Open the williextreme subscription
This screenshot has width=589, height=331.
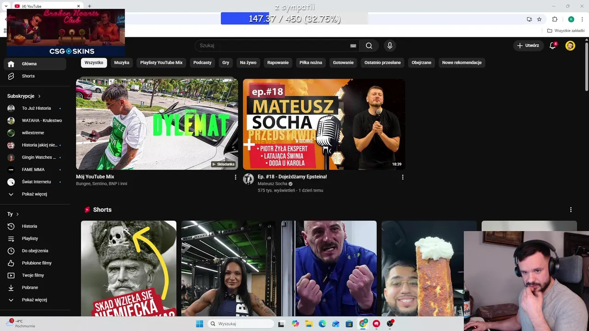tap(35, 133)
